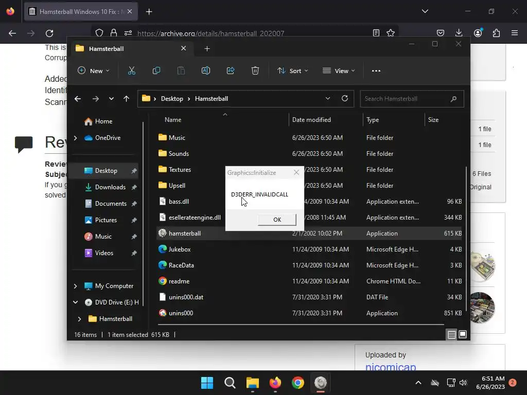Click the nicomicap uploader link
This screenshot has width=527, height=395.
click(x=391, y=366)
